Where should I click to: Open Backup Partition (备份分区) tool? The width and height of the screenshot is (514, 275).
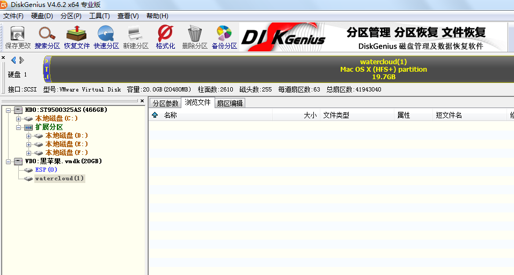(x=224, y=37)
